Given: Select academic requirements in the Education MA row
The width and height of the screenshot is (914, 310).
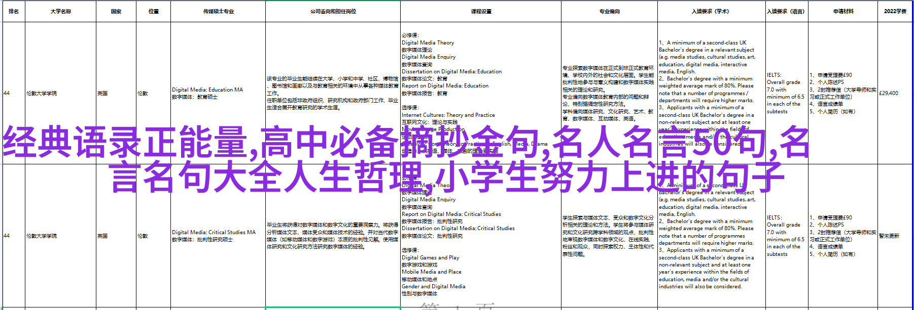Looking at the screenshot, I should 712,93.
